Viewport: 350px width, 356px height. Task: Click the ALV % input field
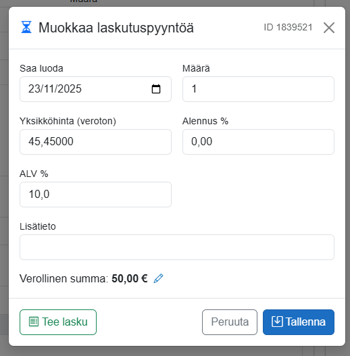click(x=95, y=195)
